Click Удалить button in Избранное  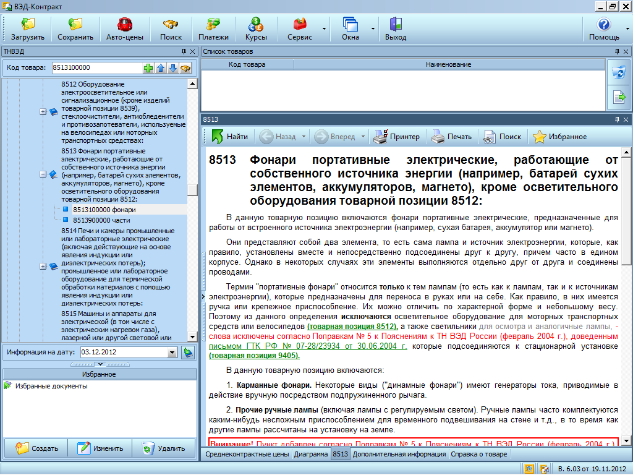164,448
